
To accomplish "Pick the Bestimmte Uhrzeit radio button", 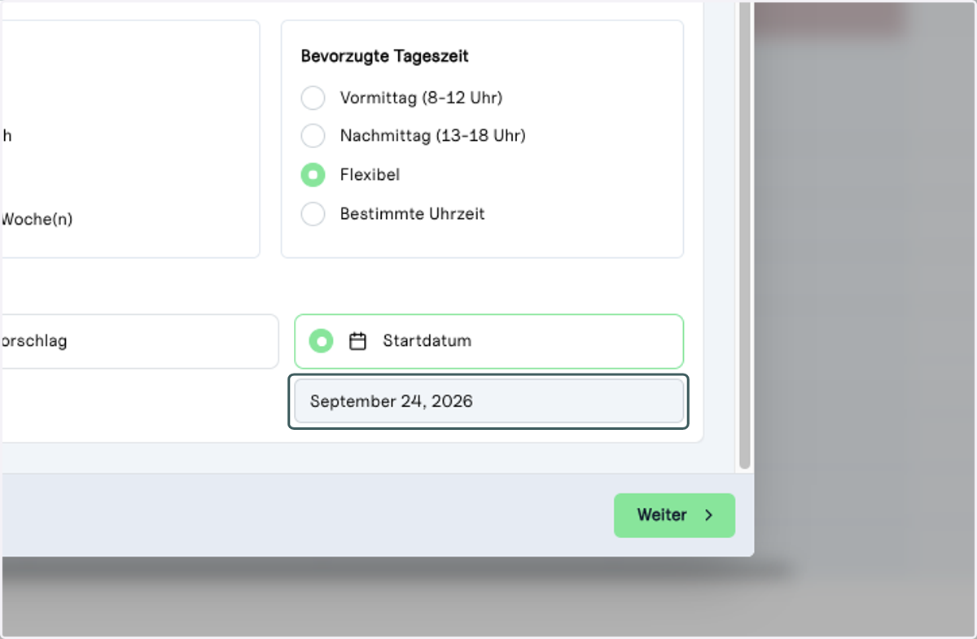I will pyautogui.click(x=313, y=214).
